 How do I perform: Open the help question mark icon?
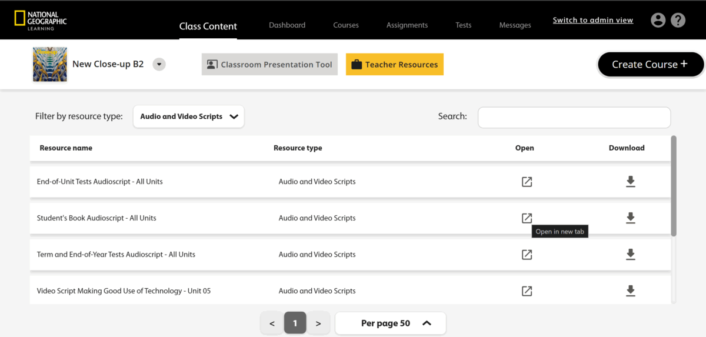pos(678,20)
